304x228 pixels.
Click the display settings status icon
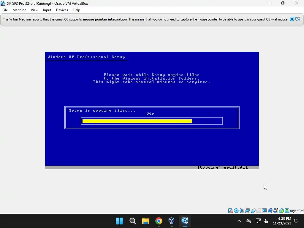[264, 211]
